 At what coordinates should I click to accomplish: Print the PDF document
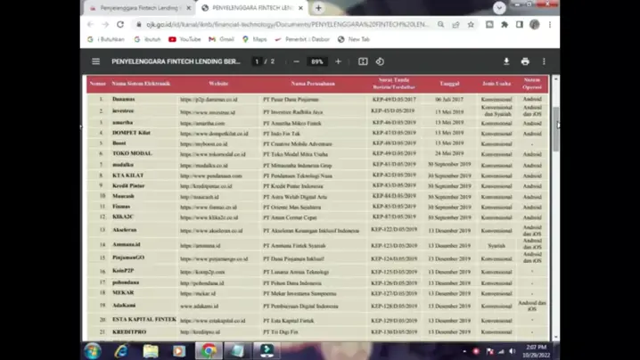coord(525,61)
